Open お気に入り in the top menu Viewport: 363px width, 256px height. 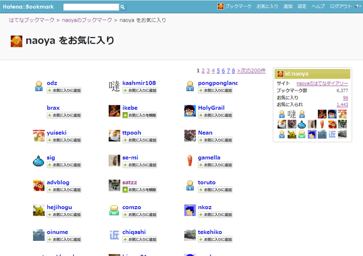click(268, 7)
